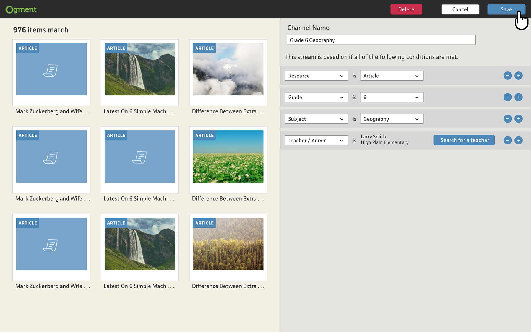531x332 pixels.
Task: Click second-row title 'Difference Between Extra . . .'
Action: 228,198
